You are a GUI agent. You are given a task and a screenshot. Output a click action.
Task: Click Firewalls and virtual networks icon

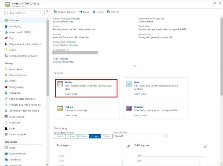coord(6,105)
